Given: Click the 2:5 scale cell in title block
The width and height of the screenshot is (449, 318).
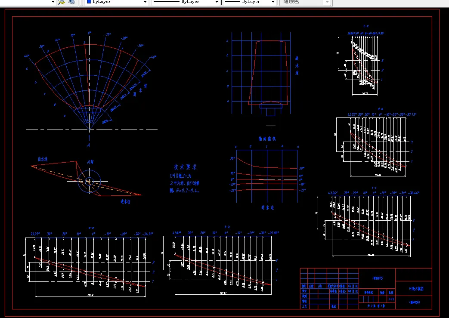Looking at the screenshot, I should click(391, 298).
